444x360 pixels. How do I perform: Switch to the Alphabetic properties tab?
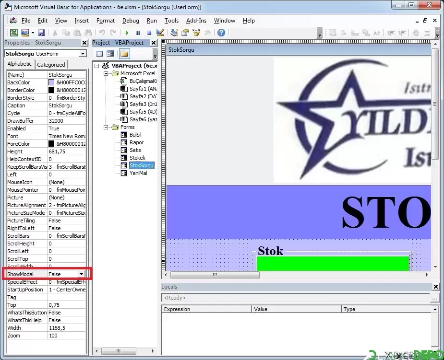coord(20,64)
